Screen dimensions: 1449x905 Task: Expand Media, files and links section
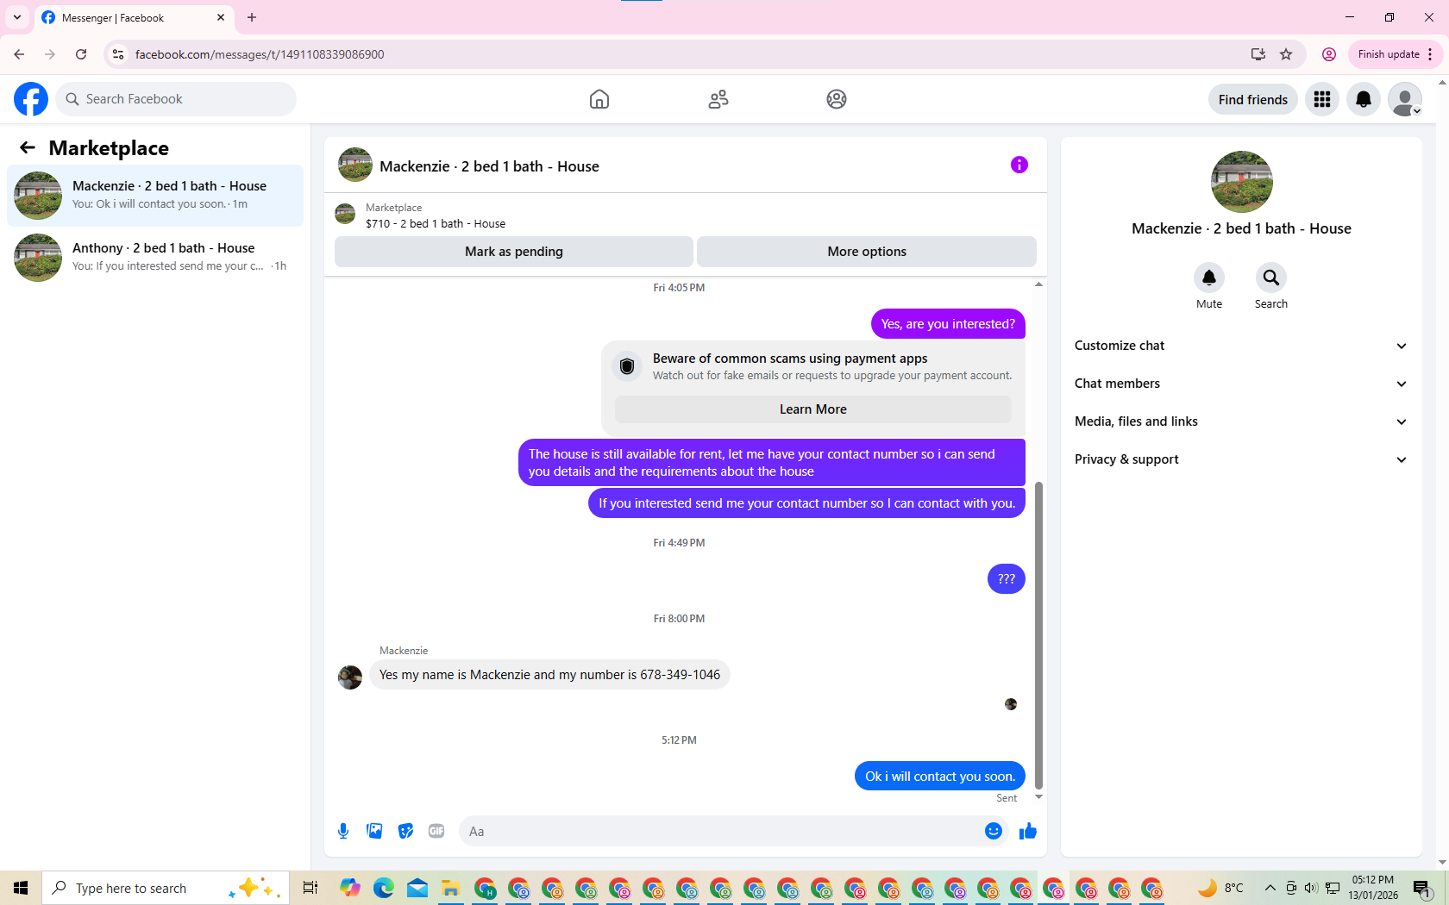[x=1241, y=421]
